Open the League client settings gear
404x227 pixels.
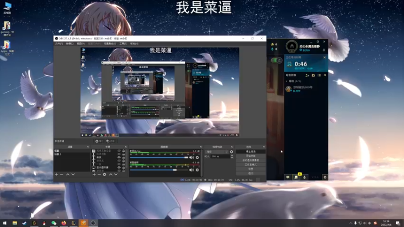pyautogui.click(x=318, y=42)
